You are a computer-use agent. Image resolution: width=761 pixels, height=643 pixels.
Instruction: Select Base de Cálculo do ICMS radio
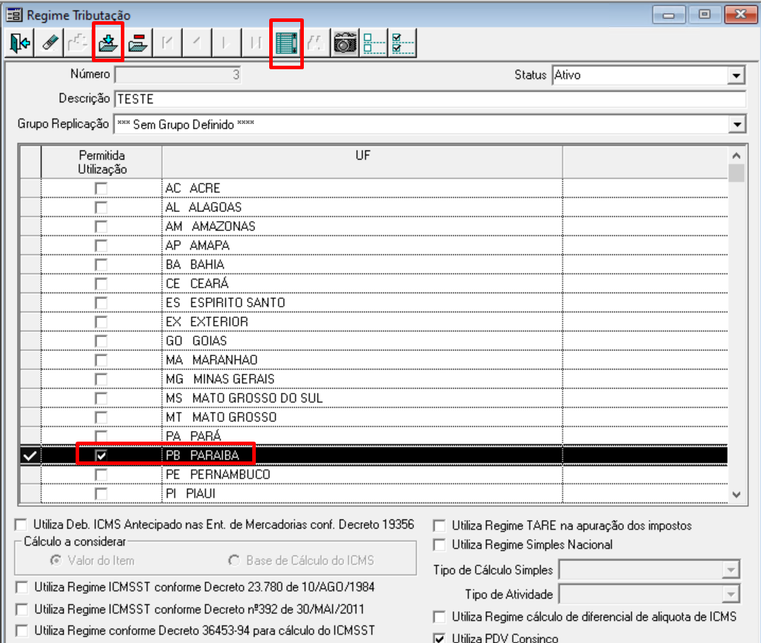coord(234,560)
